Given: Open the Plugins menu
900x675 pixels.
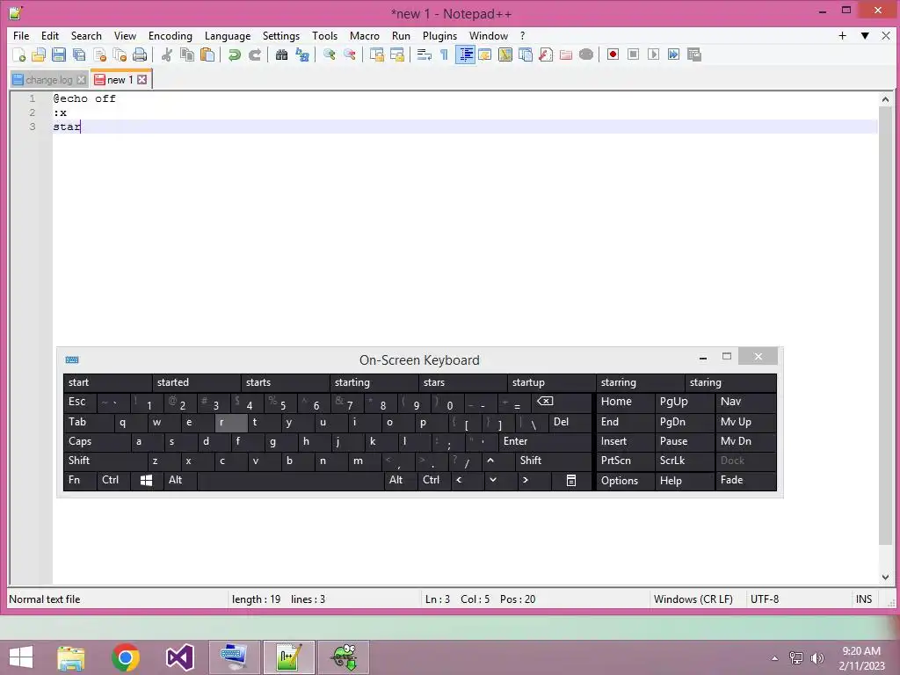Looking at the screenshot, I should [x=439, y=35].
